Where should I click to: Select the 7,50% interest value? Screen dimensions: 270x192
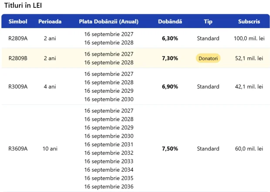click(170, 149)
